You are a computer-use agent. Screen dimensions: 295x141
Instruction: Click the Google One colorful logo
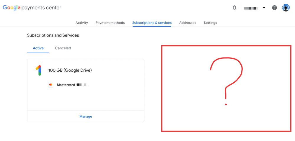point(38,70)
